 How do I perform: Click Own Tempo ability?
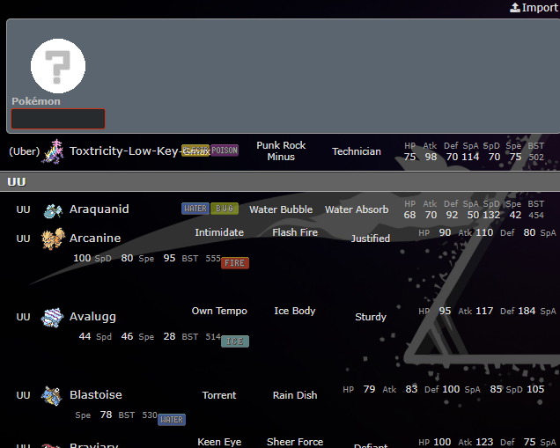coord(219,311)
